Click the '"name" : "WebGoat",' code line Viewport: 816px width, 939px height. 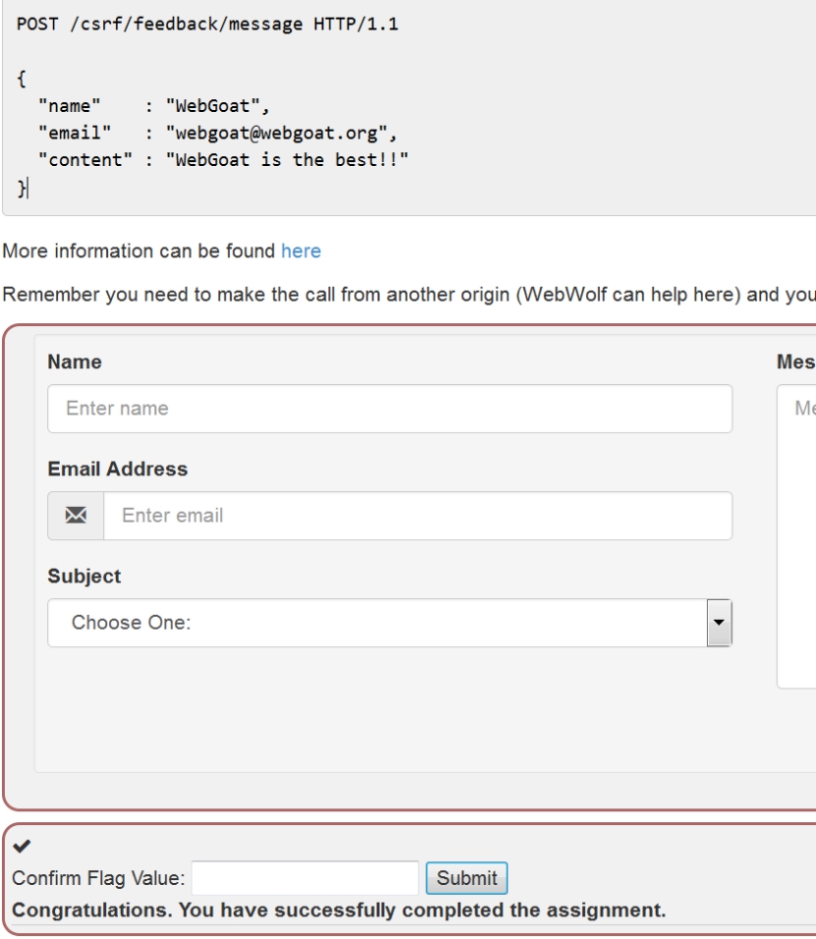pos(154,106)
